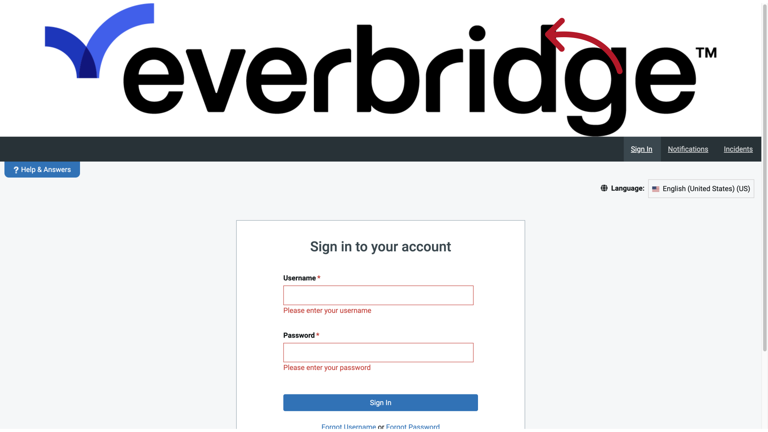Submit with the blue Sign In button
The height and width of the screenshot is (432, 768).
click(x=380, y=403)
